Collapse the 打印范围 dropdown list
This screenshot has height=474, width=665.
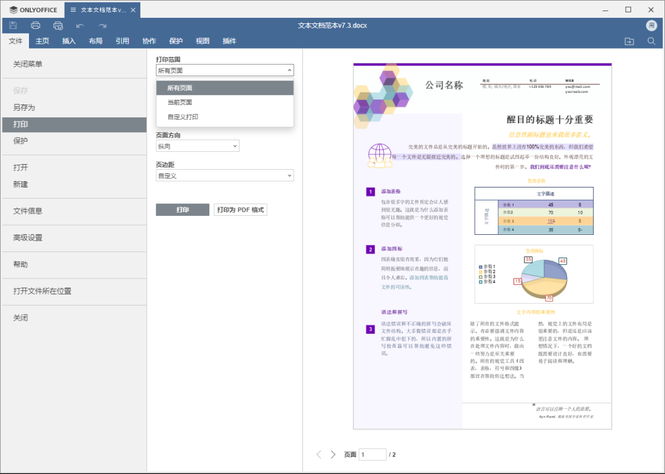(x=225, y=70)
